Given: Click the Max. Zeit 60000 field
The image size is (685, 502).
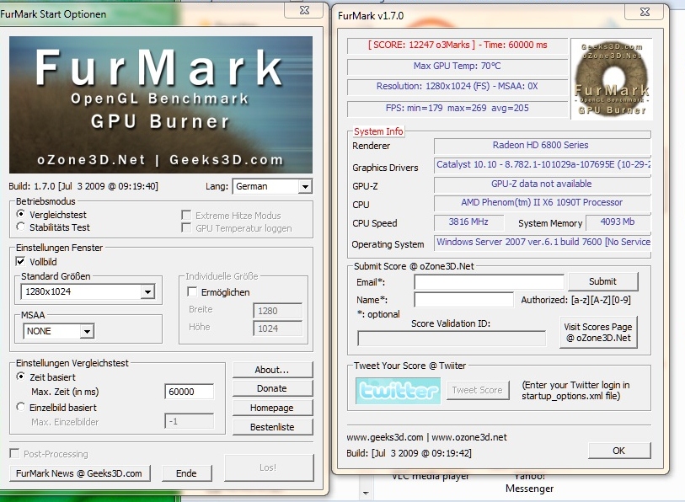Looking at the screenshot, I should 190,392.
